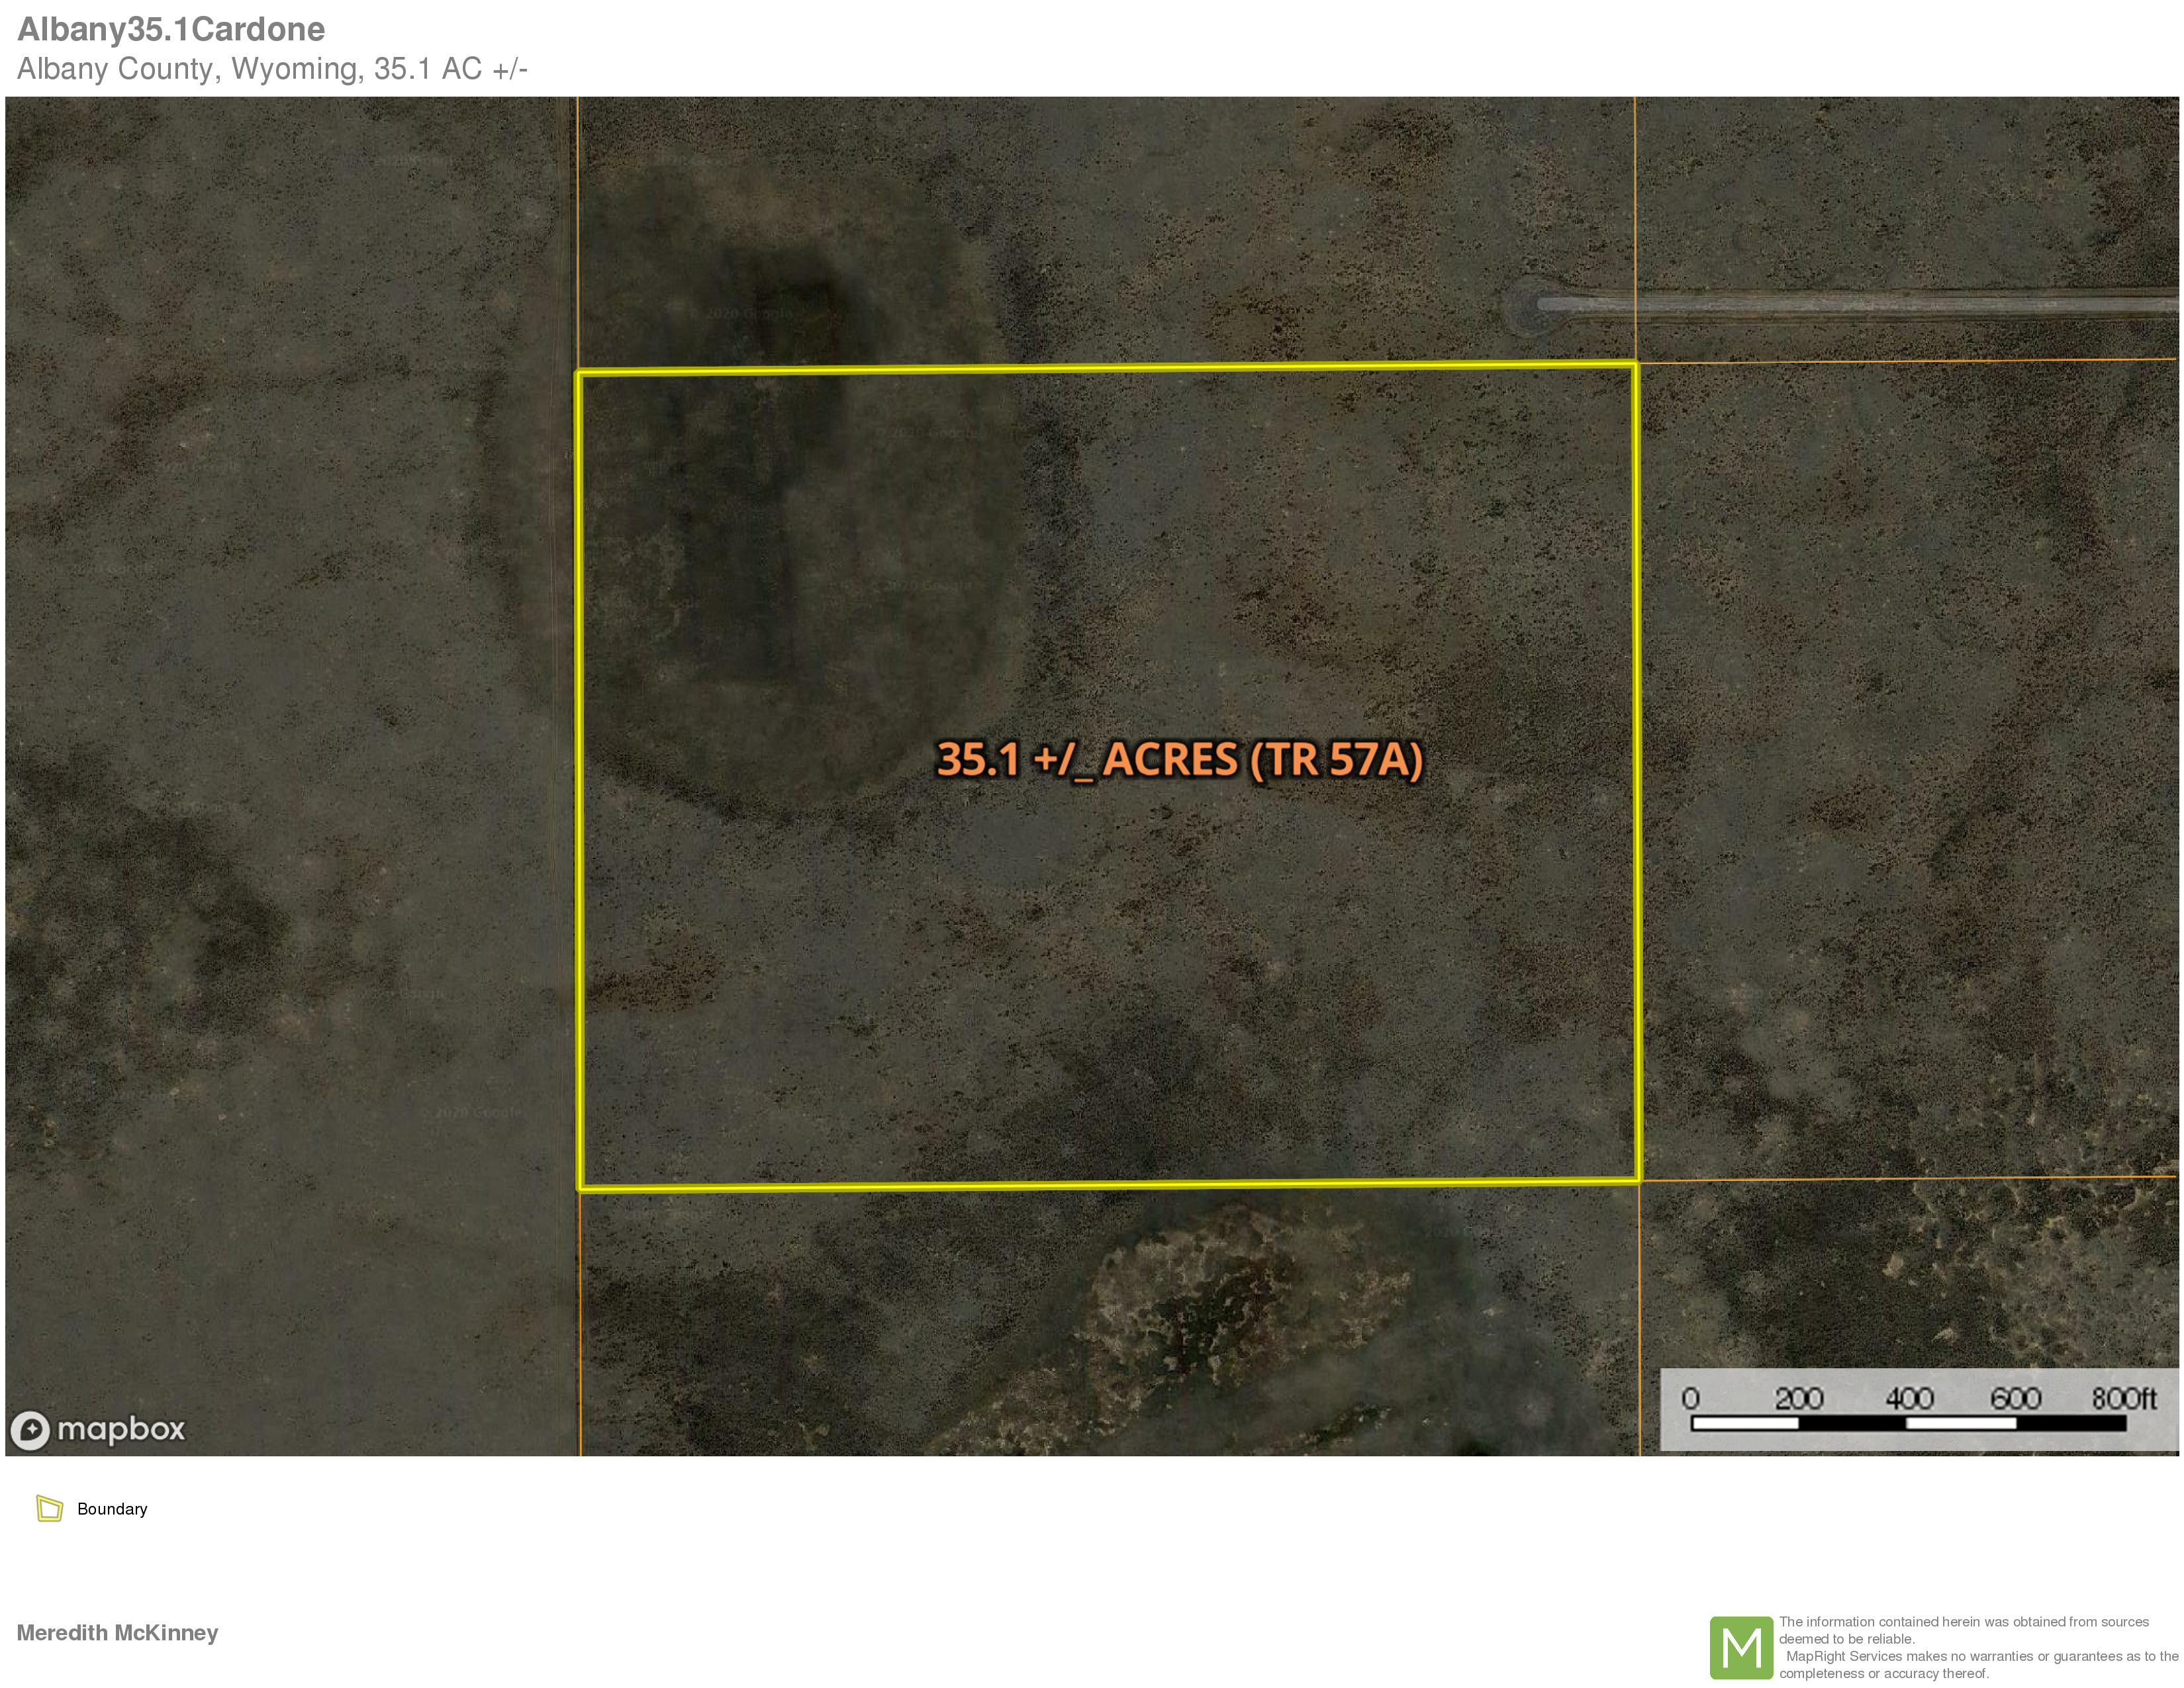Click the 200 label on the scale
Image resolution: width=2184 pixels, height=1688 pixels.
click(x=1798, y=1398)
